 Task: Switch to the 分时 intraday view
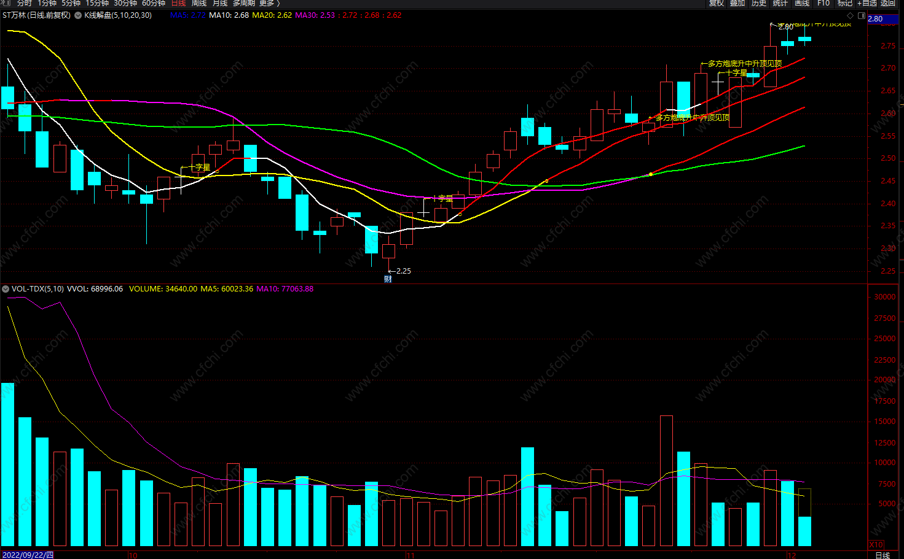[24, 3]
